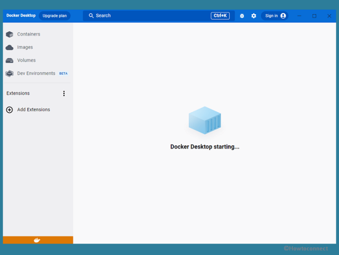Click the Docker Desktop title text
Viewport: 339px width, 255px height.
coord(21,15)
